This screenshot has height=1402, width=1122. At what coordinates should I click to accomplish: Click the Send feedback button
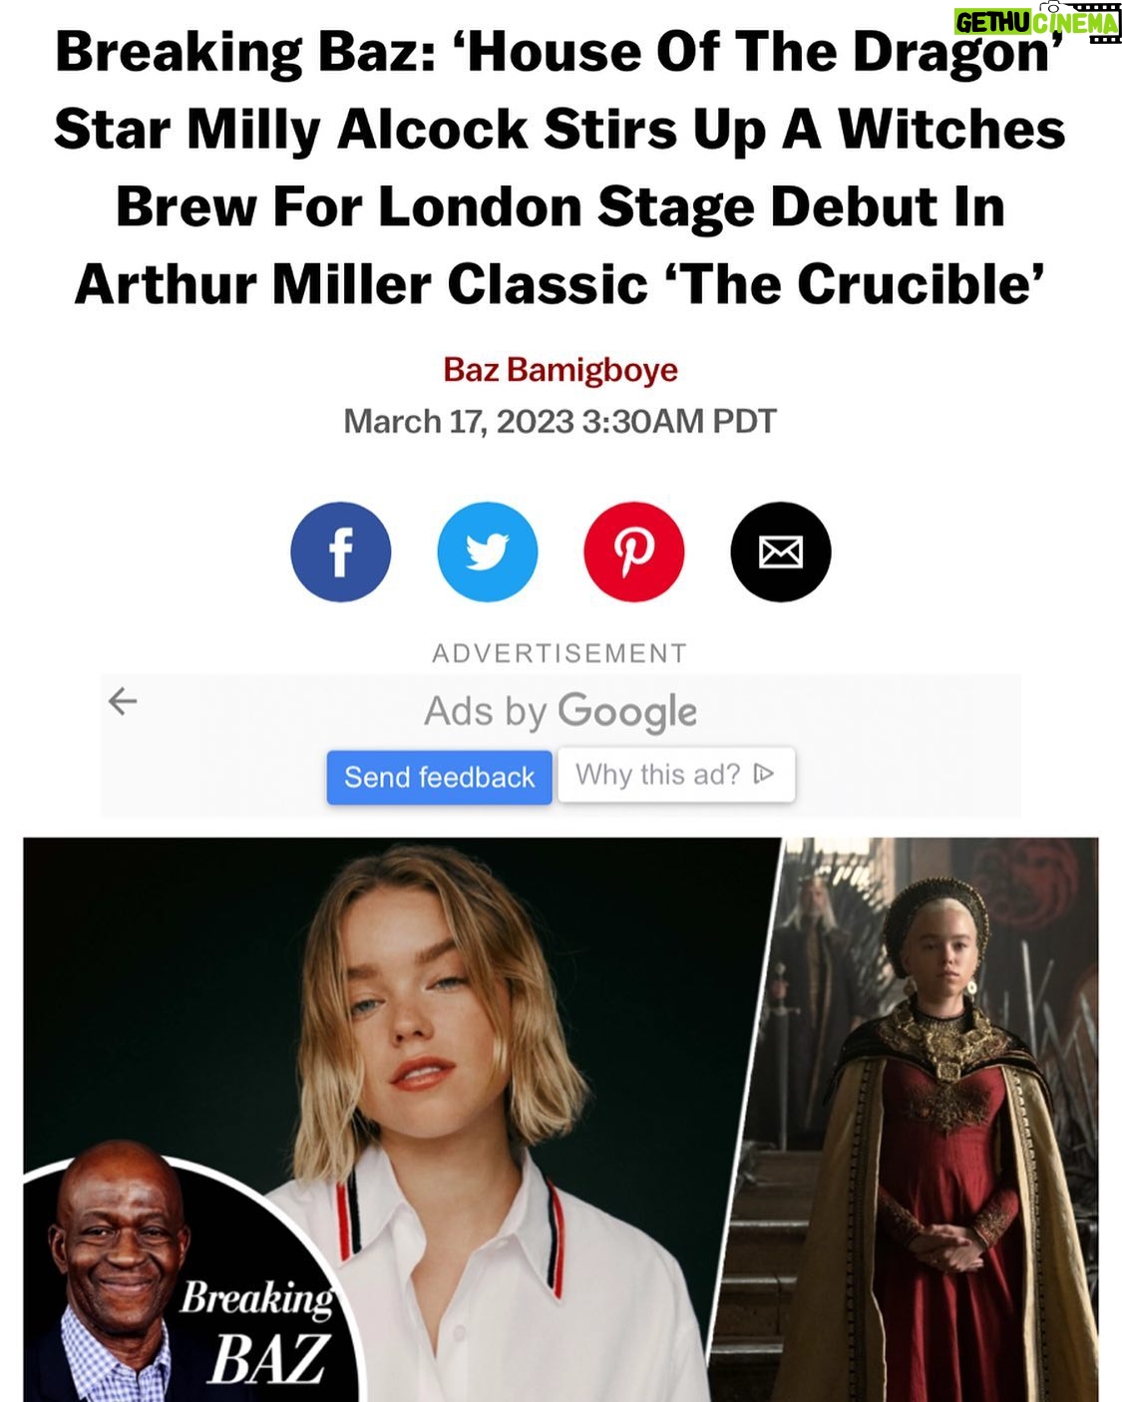pyautogui.click(x=439, y=777)
